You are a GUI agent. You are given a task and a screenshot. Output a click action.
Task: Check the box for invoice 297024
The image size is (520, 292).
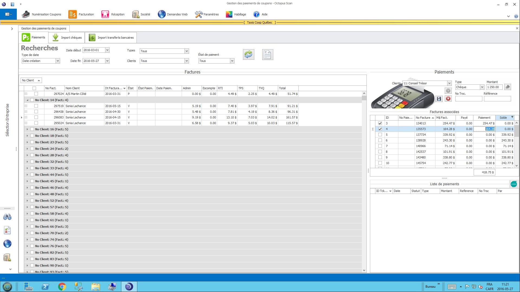click(x=36, y=94)
